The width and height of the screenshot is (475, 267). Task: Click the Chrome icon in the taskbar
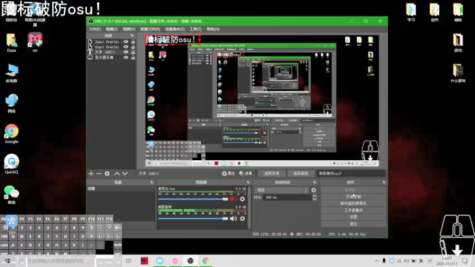click(205, 260)
